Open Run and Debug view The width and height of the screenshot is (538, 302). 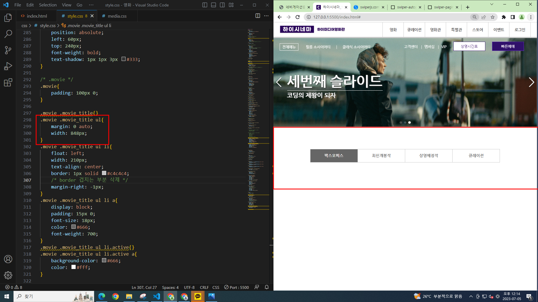[x=8, y=66]
